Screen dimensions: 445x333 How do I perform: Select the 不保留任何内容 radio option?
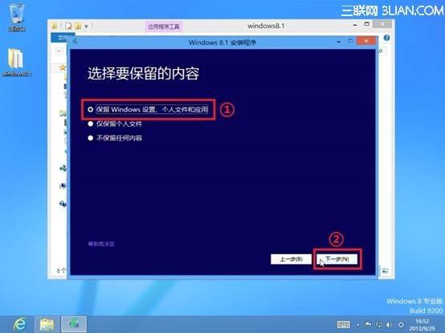tap(115, 138)
